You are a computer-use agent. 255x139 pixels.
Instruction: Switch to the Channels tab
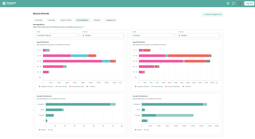point(39,20)
